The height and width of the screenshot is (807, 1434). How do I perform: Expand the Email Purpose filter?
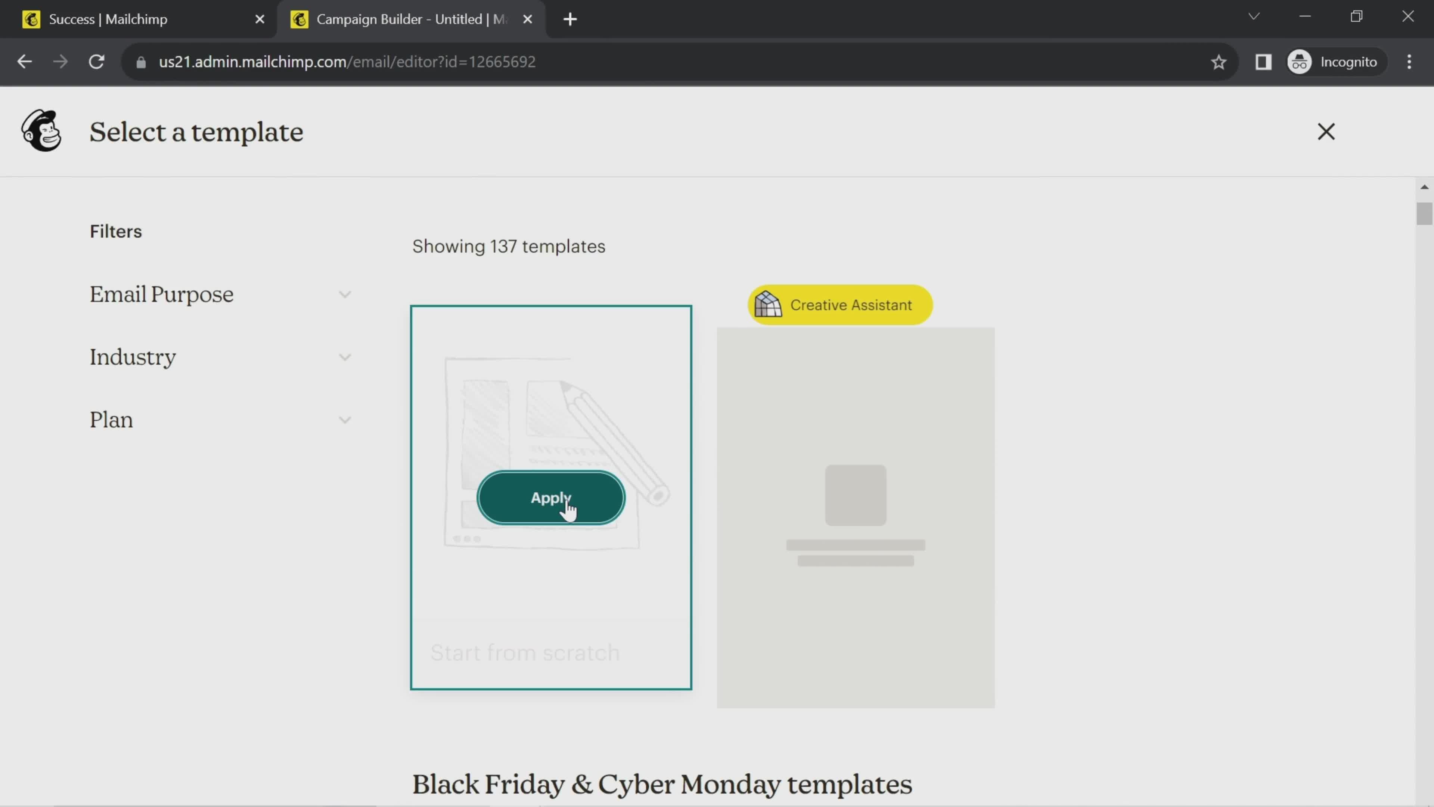coord(346,294)
